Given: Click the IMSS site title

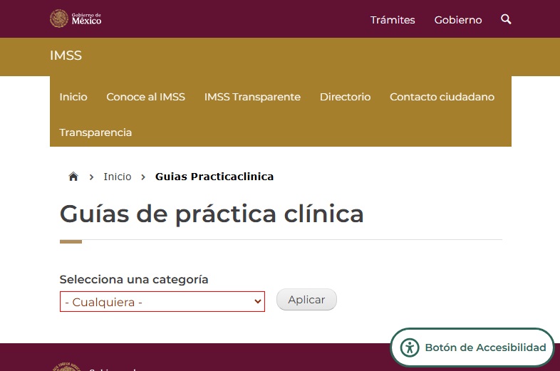Looking at the screenshot, I should tap(66, 56).
